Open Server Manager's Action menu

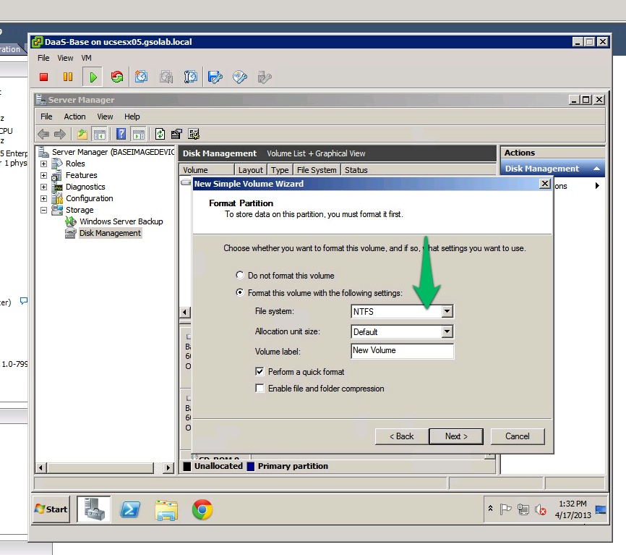pyautogui.click(x=74, y=116)
